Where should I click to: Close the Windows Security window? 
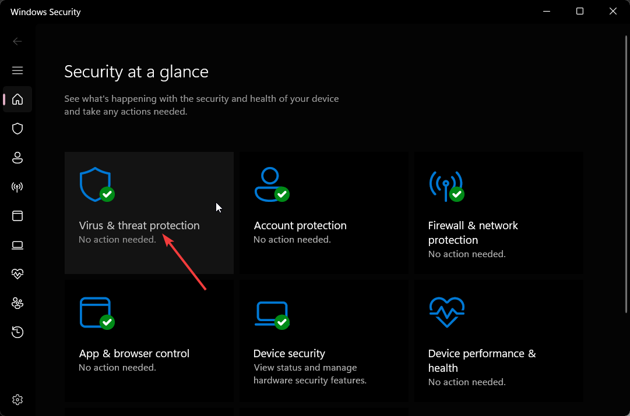[613, 11]
